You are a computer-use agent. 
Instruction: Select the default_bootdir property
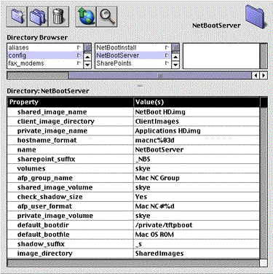[43, 225]
